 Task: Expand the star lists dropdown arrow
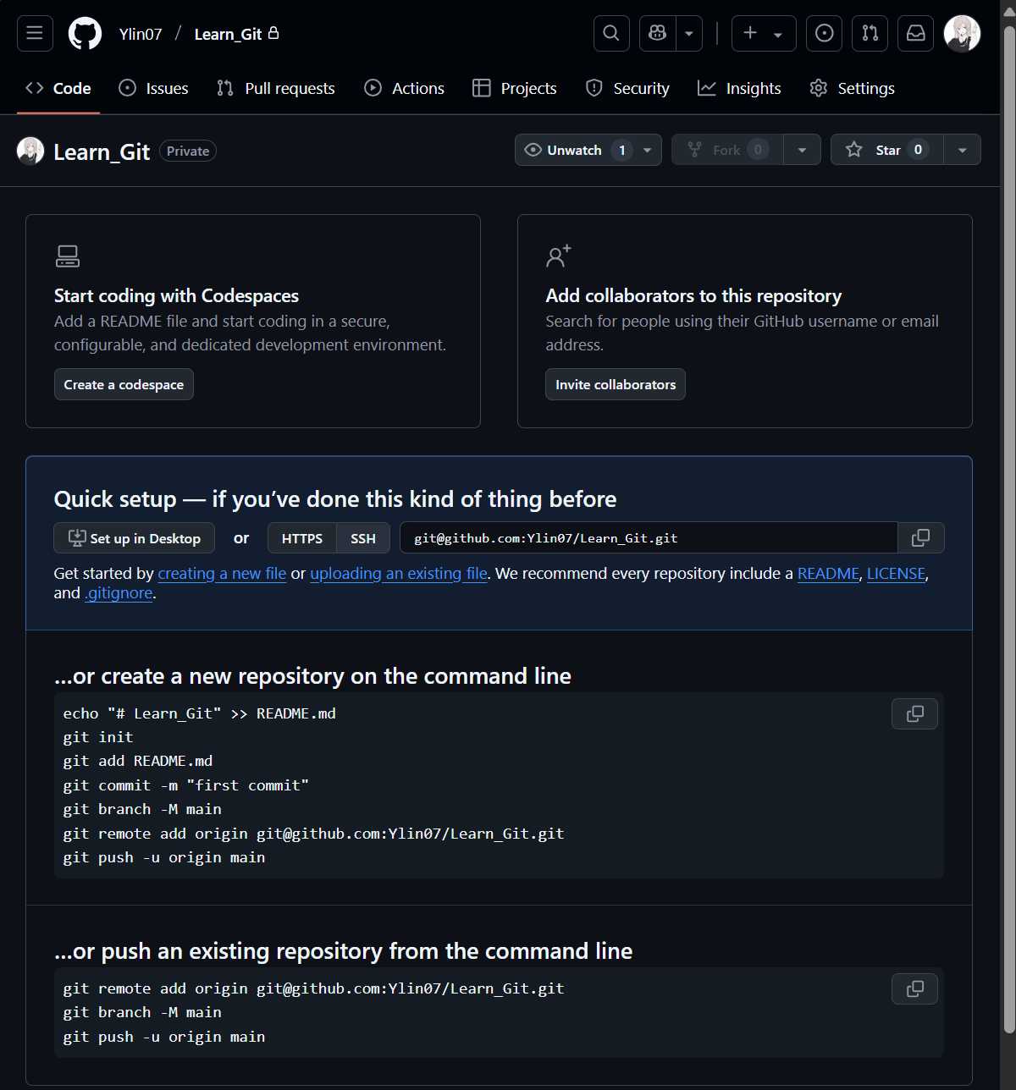coord(962,150)
